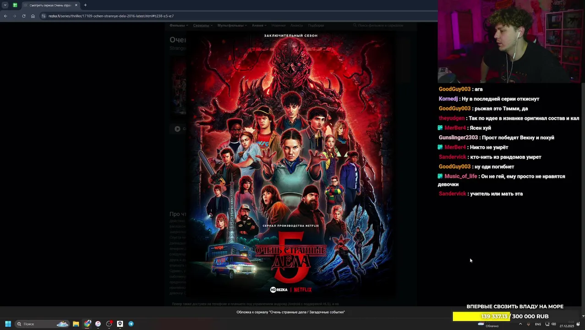Screen dimensions: 585x330
Task: Open the orange tray app icon
Action: point(529,324)
